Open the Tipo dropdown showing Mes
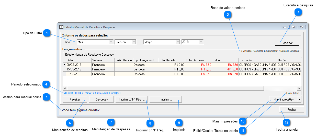Image resolution: width=317 pixels, height=137 pixels. 95,42
